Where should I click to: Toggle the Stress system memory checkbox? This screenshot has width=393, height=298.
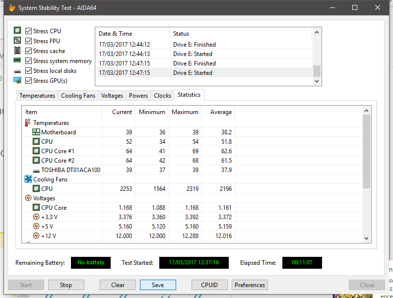(x=29, y=61)
